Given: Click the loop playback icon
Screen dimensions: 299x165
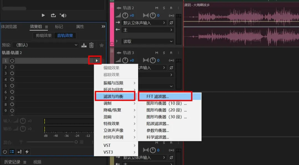Looking at the screenshot, I should pyautogui.click(x=53, y=15).
